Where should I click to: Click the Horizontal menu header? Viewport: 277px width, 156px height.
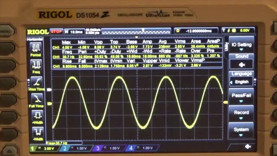[x=35, y=39]
